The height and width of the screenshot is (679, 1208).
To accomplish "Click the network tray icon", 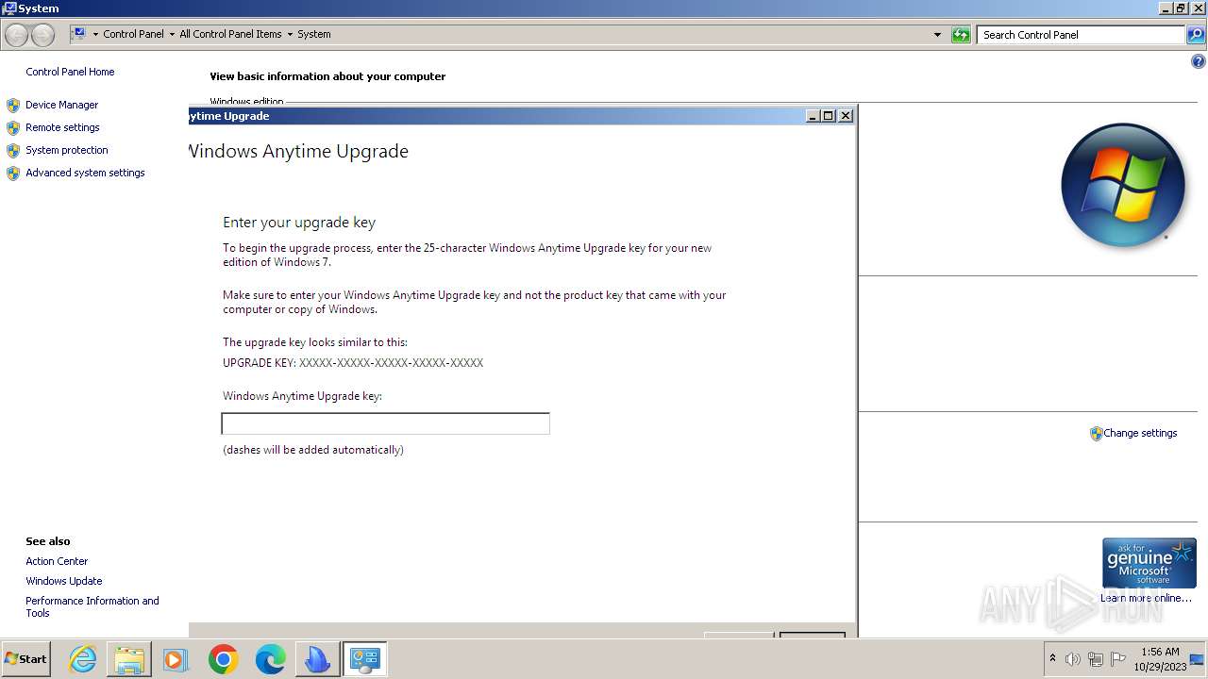I will click(x=1096, y=659).
